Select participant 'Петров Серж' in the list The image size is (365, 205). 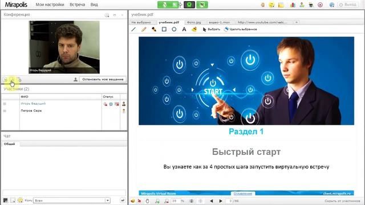31,110
